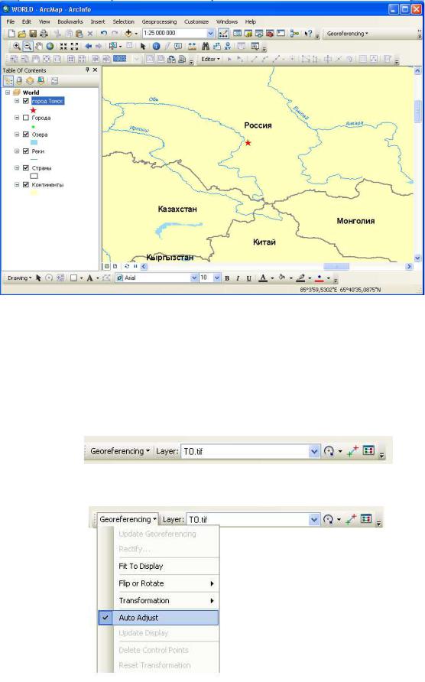This screenshot has height=682, width=425.
Task: Print the map
Action: coord(44,34)
